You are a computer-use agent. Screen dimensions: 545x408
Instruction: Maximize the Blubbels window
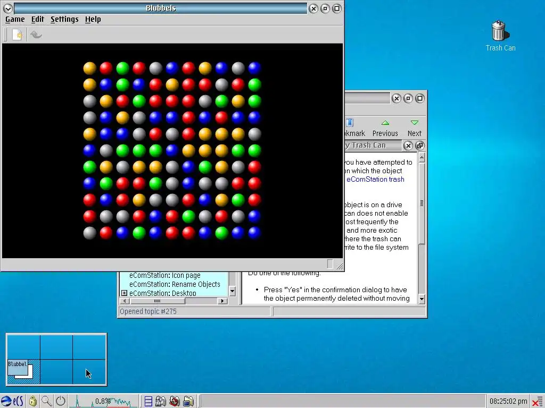[x=337, y=8]
